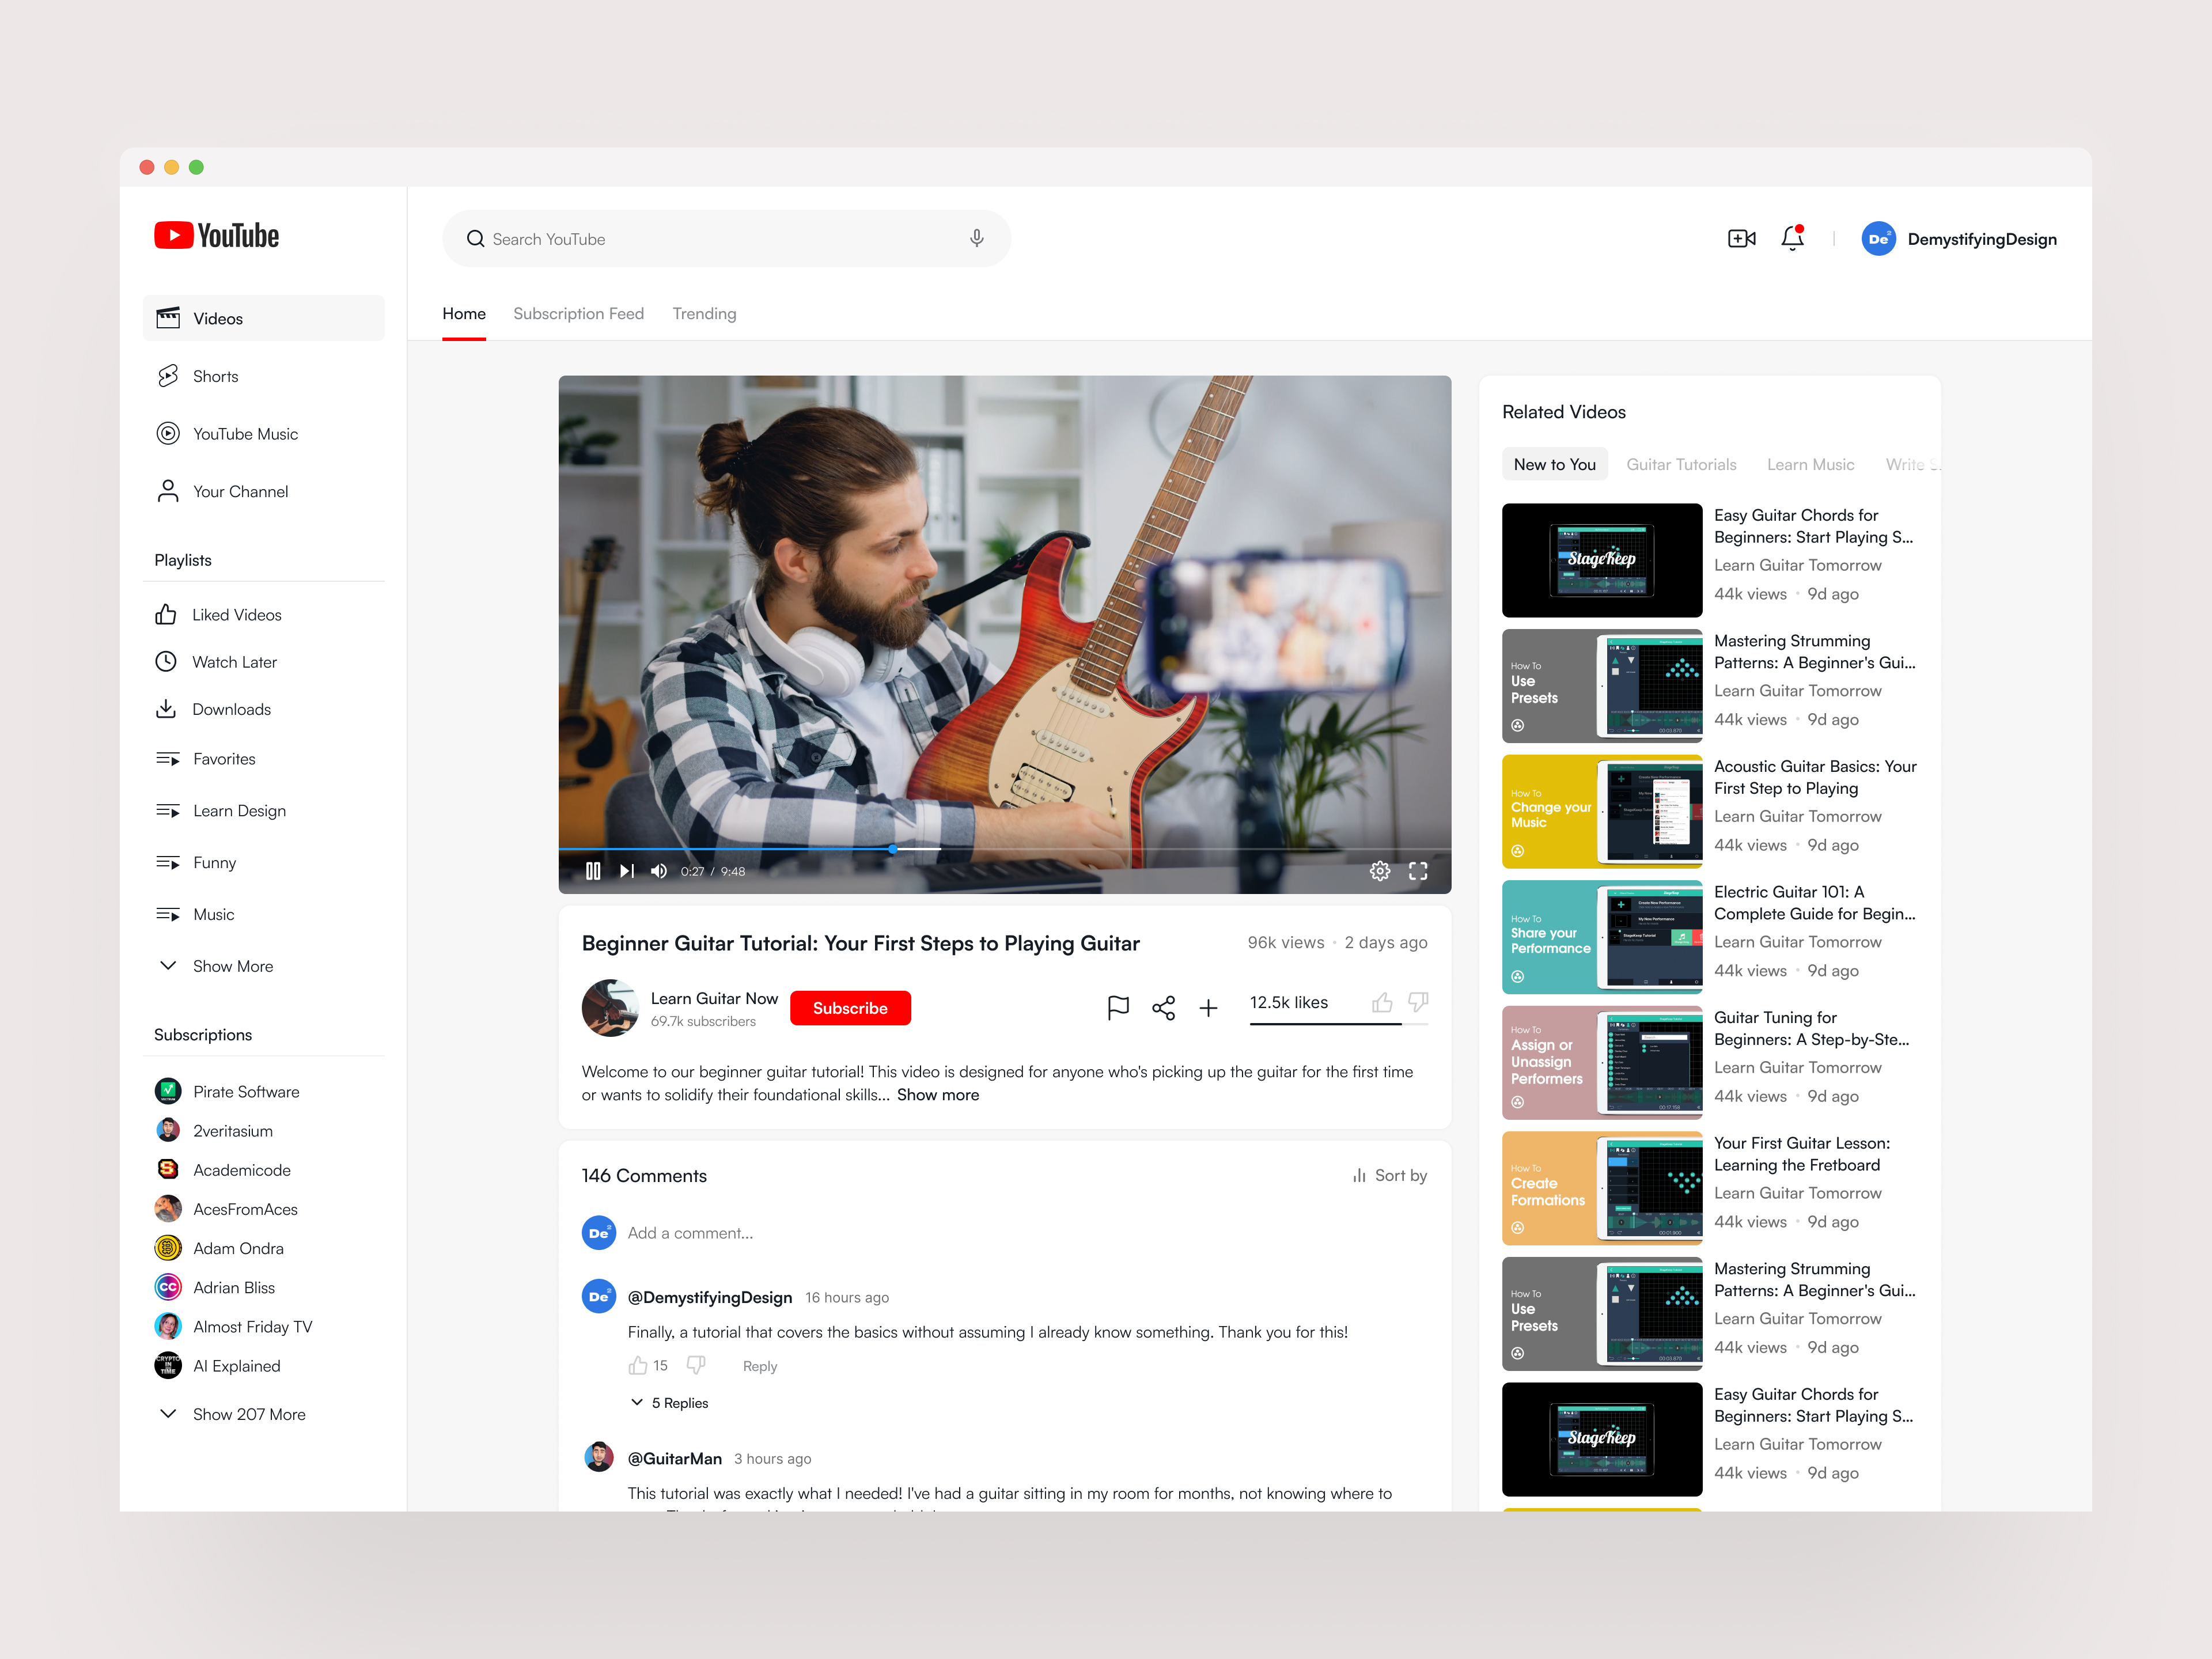The image size is (2212, 1659).
Task: Click Show More under the Playlists section
Action: (x=215, y=966)
